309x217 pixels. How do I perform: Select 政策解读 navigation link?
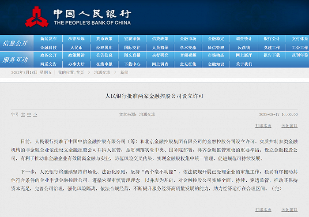click(76, 55)
